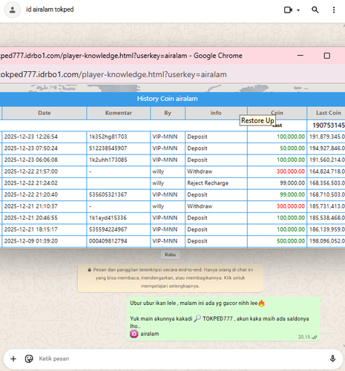345x371 pixels.
Task: Click comment 535605321367
Action: coord(108,195)
